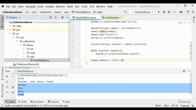Click scroll to end icon in Run console

[x=13, y=92]
